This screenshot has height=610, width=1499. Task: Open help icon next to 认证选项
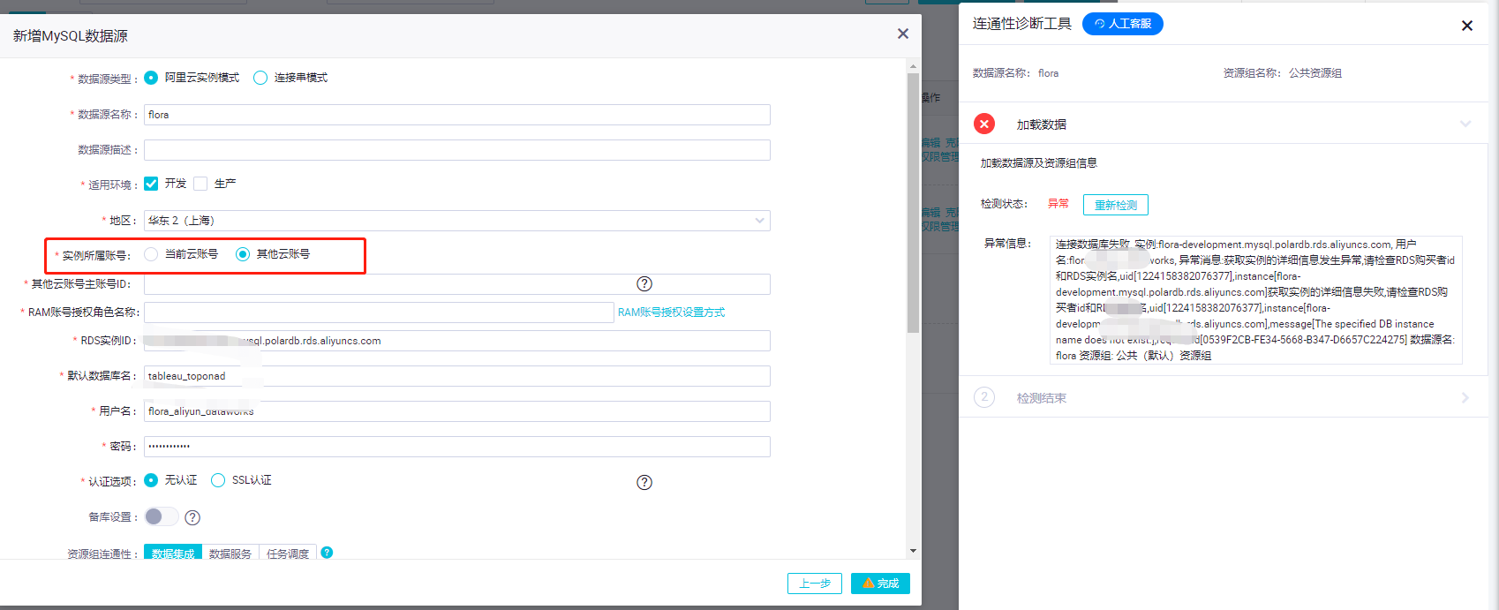coord(644,482)
